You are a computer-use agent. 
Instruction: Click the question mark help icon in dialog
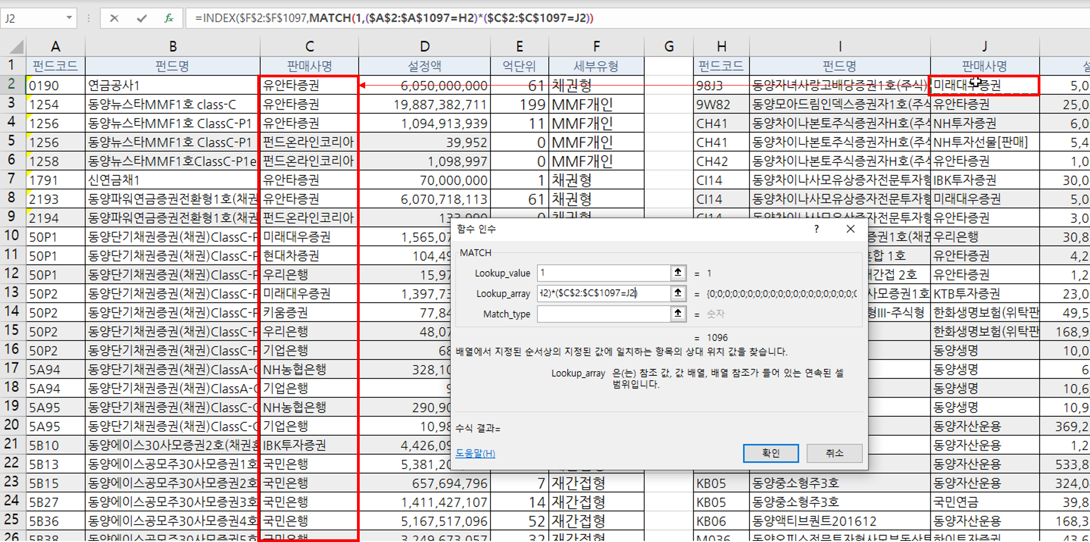point(816,229)
